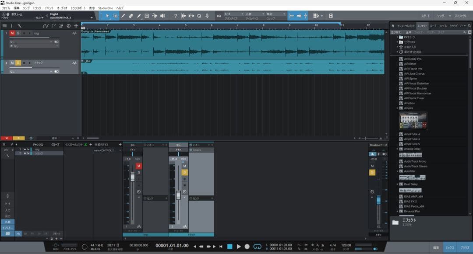Select the Paint (pencil) tool

pos(139,16)
